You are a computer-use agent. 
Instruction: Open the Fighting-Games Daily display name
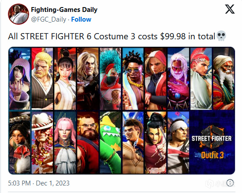pos(64,10)
